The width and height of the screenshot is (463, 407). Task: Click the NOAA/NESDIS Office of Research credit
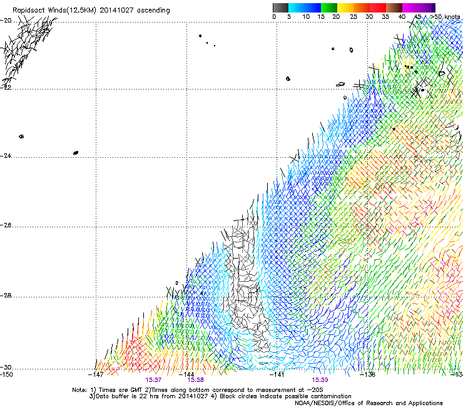pyautogui.click(x=369, y=403)
